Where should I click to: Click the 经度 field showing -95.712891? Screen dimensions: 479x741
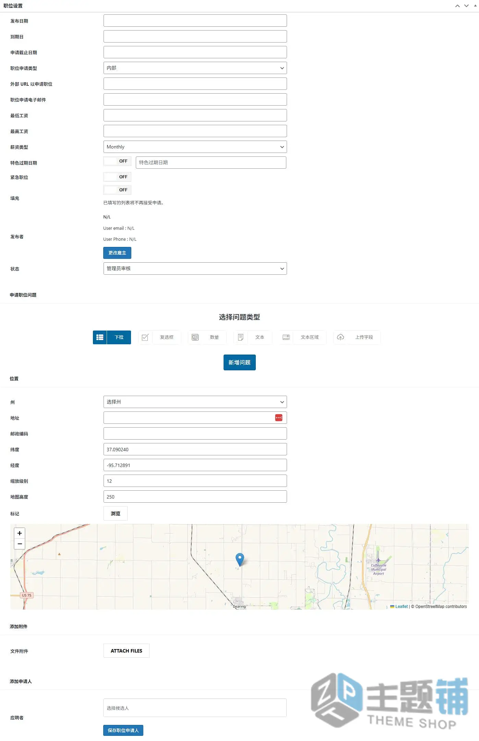pos(195,465)
